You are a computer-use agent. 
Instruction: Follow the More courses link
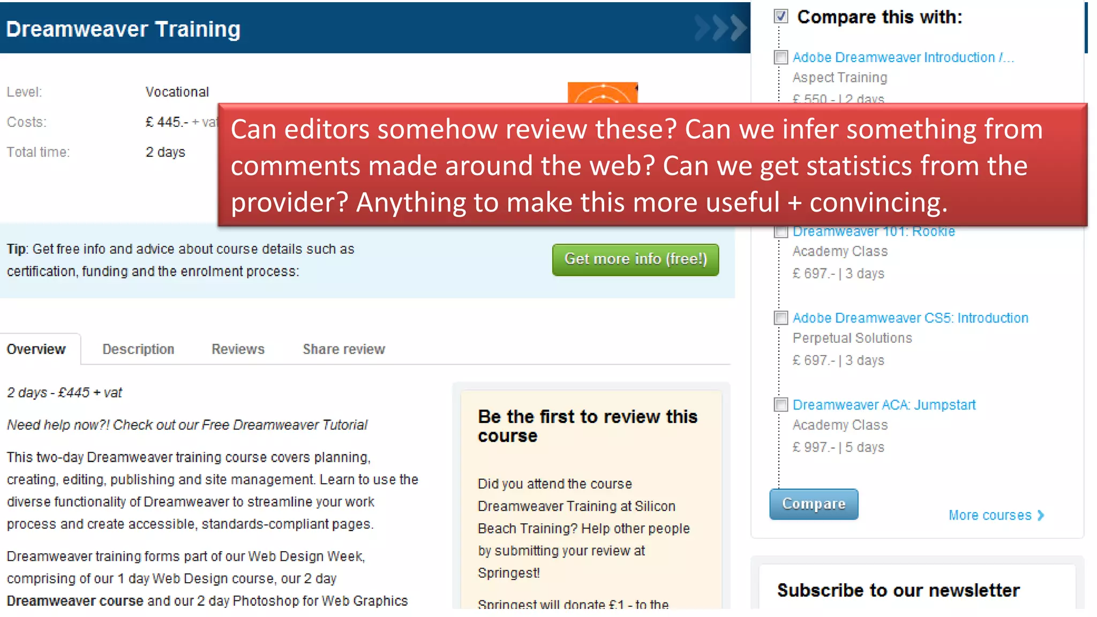pyautogui.click(x=990, y=515)
